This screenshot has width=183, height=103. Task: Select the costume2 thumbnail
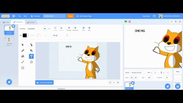click(x=9, y=42)
